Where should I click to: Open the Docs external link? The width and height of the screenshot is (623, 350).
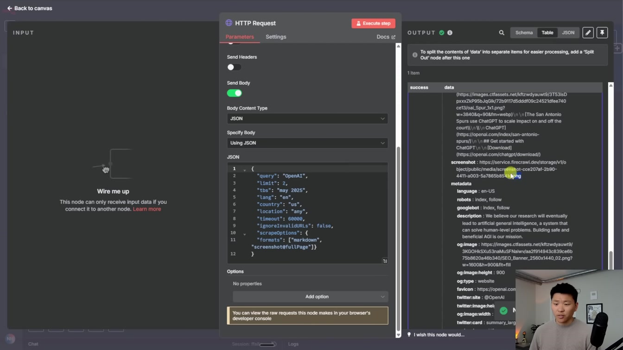386,37
